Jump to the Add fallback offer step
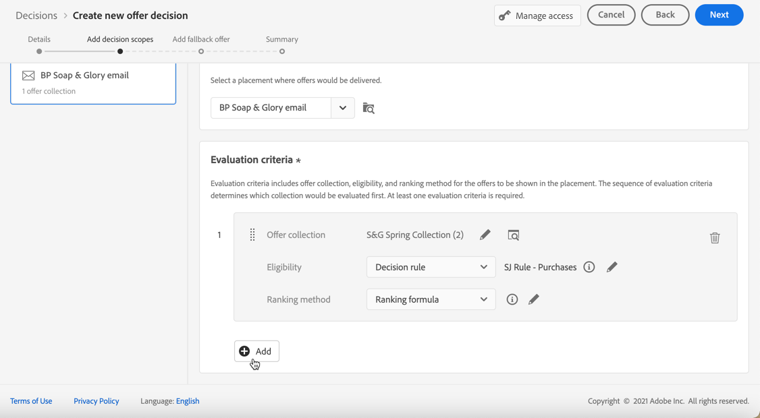Screen dimensions: 760x418 (201, 51)
